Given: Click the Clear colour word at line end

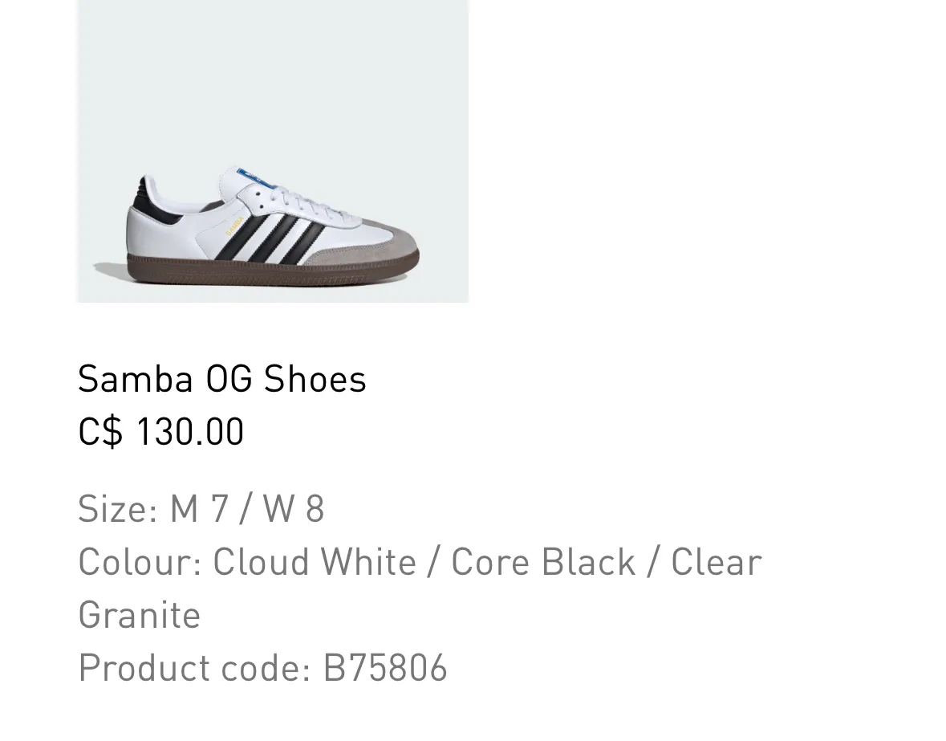Looking at the screenshot, I should point(717,562).
